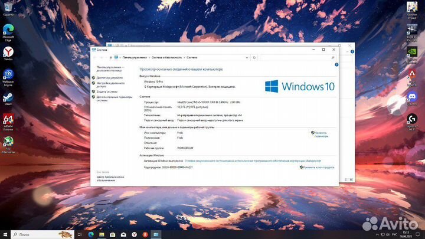Viewport: 425px width, 239px height.
Task: Open the Apex Legends desktop shortcut
Action: click(412, 77)
